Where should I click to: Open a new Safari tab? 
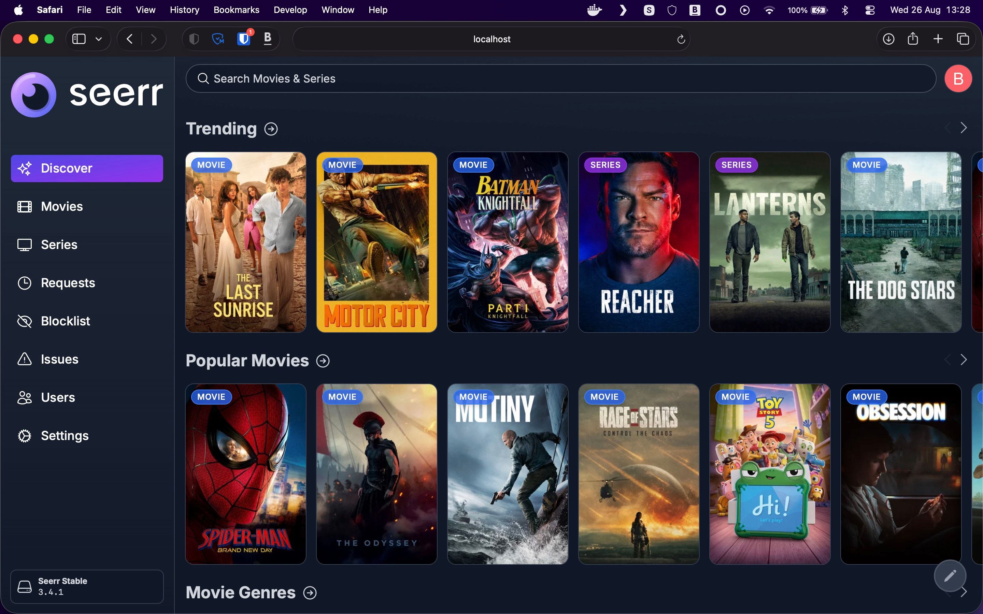pyautogui.click(x=938, y=39)
